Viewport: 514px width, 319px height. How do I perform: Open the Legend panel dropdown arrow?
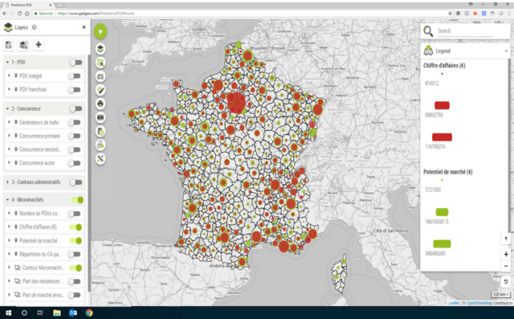coord(506,51)
